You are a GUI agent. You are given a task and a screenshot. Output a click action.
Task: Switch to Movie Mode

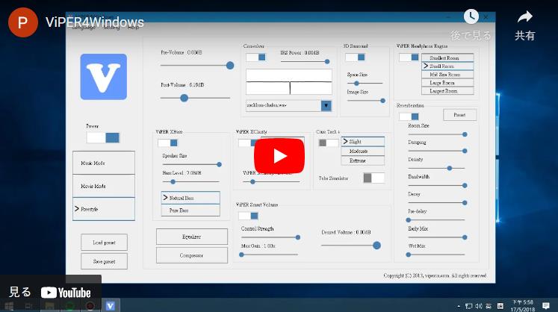pos(104,186)
